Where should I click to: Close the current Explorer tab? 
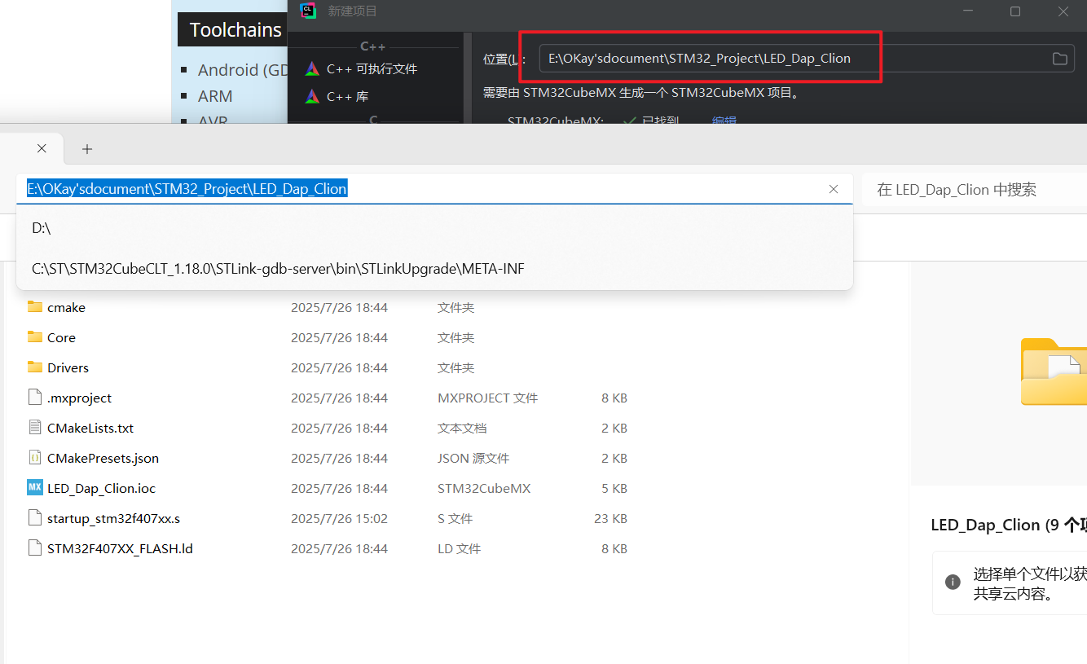[42, 149]
